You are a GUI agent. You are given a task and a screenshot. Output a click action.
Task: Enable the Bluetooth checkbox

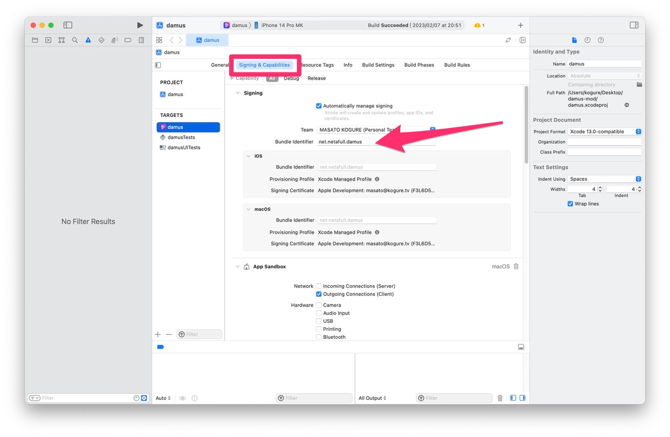tap(319, 337)
